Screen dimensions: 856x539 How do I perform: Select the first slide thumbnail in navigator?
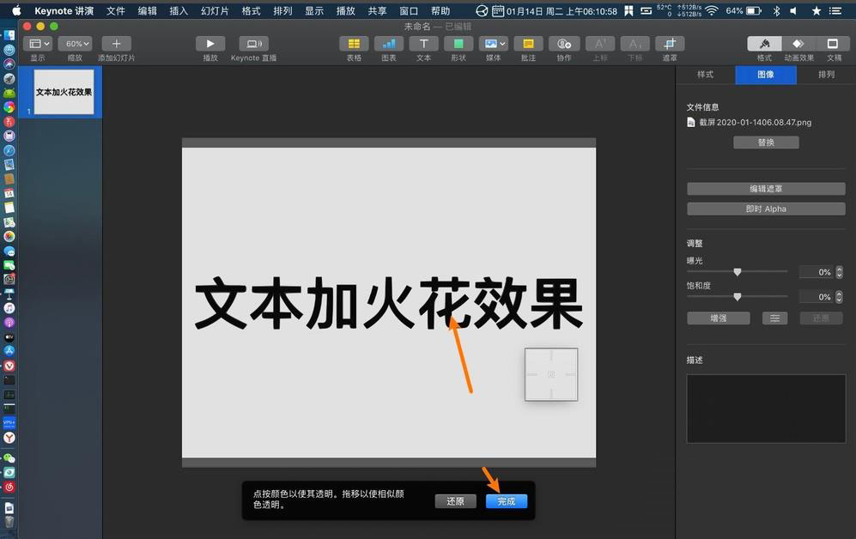coord(64,91)
